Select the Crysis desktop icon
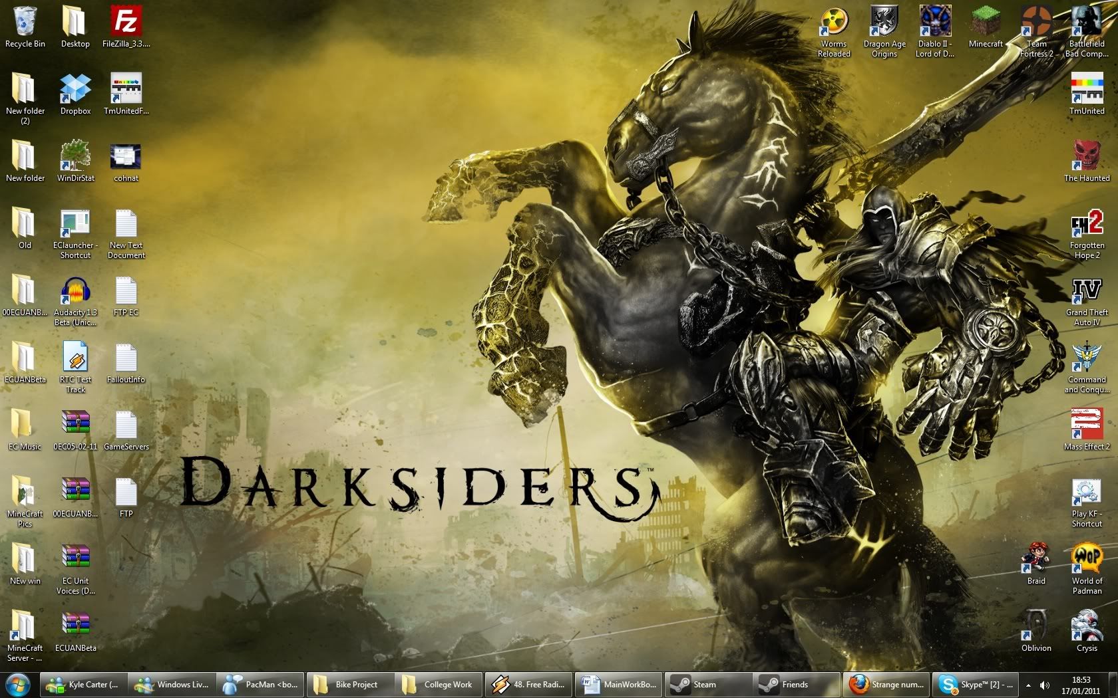Viewport: 1118px width, 698px height. (1087, 631)
